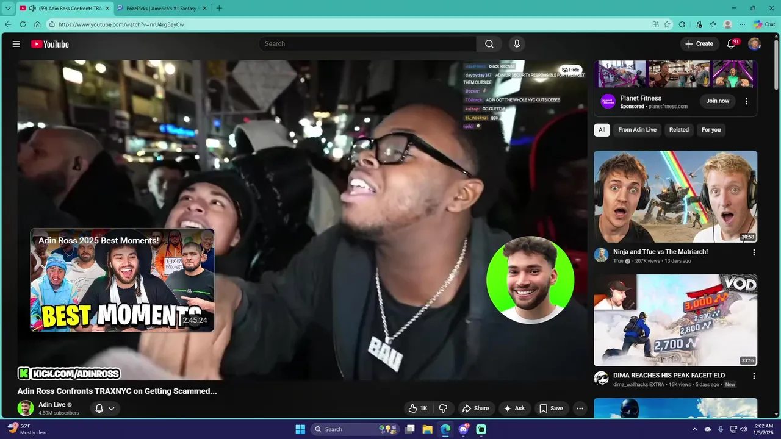This screenshot has height=439, width=781.
Task: Toggle the channel notification bell for Adin Live
Action: (99, 409)
